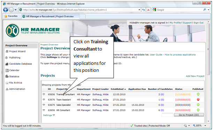This screenshot has width=213, height=130.
Task: Open Candidate Database from sidebar
Action: [x=21, y=64]
